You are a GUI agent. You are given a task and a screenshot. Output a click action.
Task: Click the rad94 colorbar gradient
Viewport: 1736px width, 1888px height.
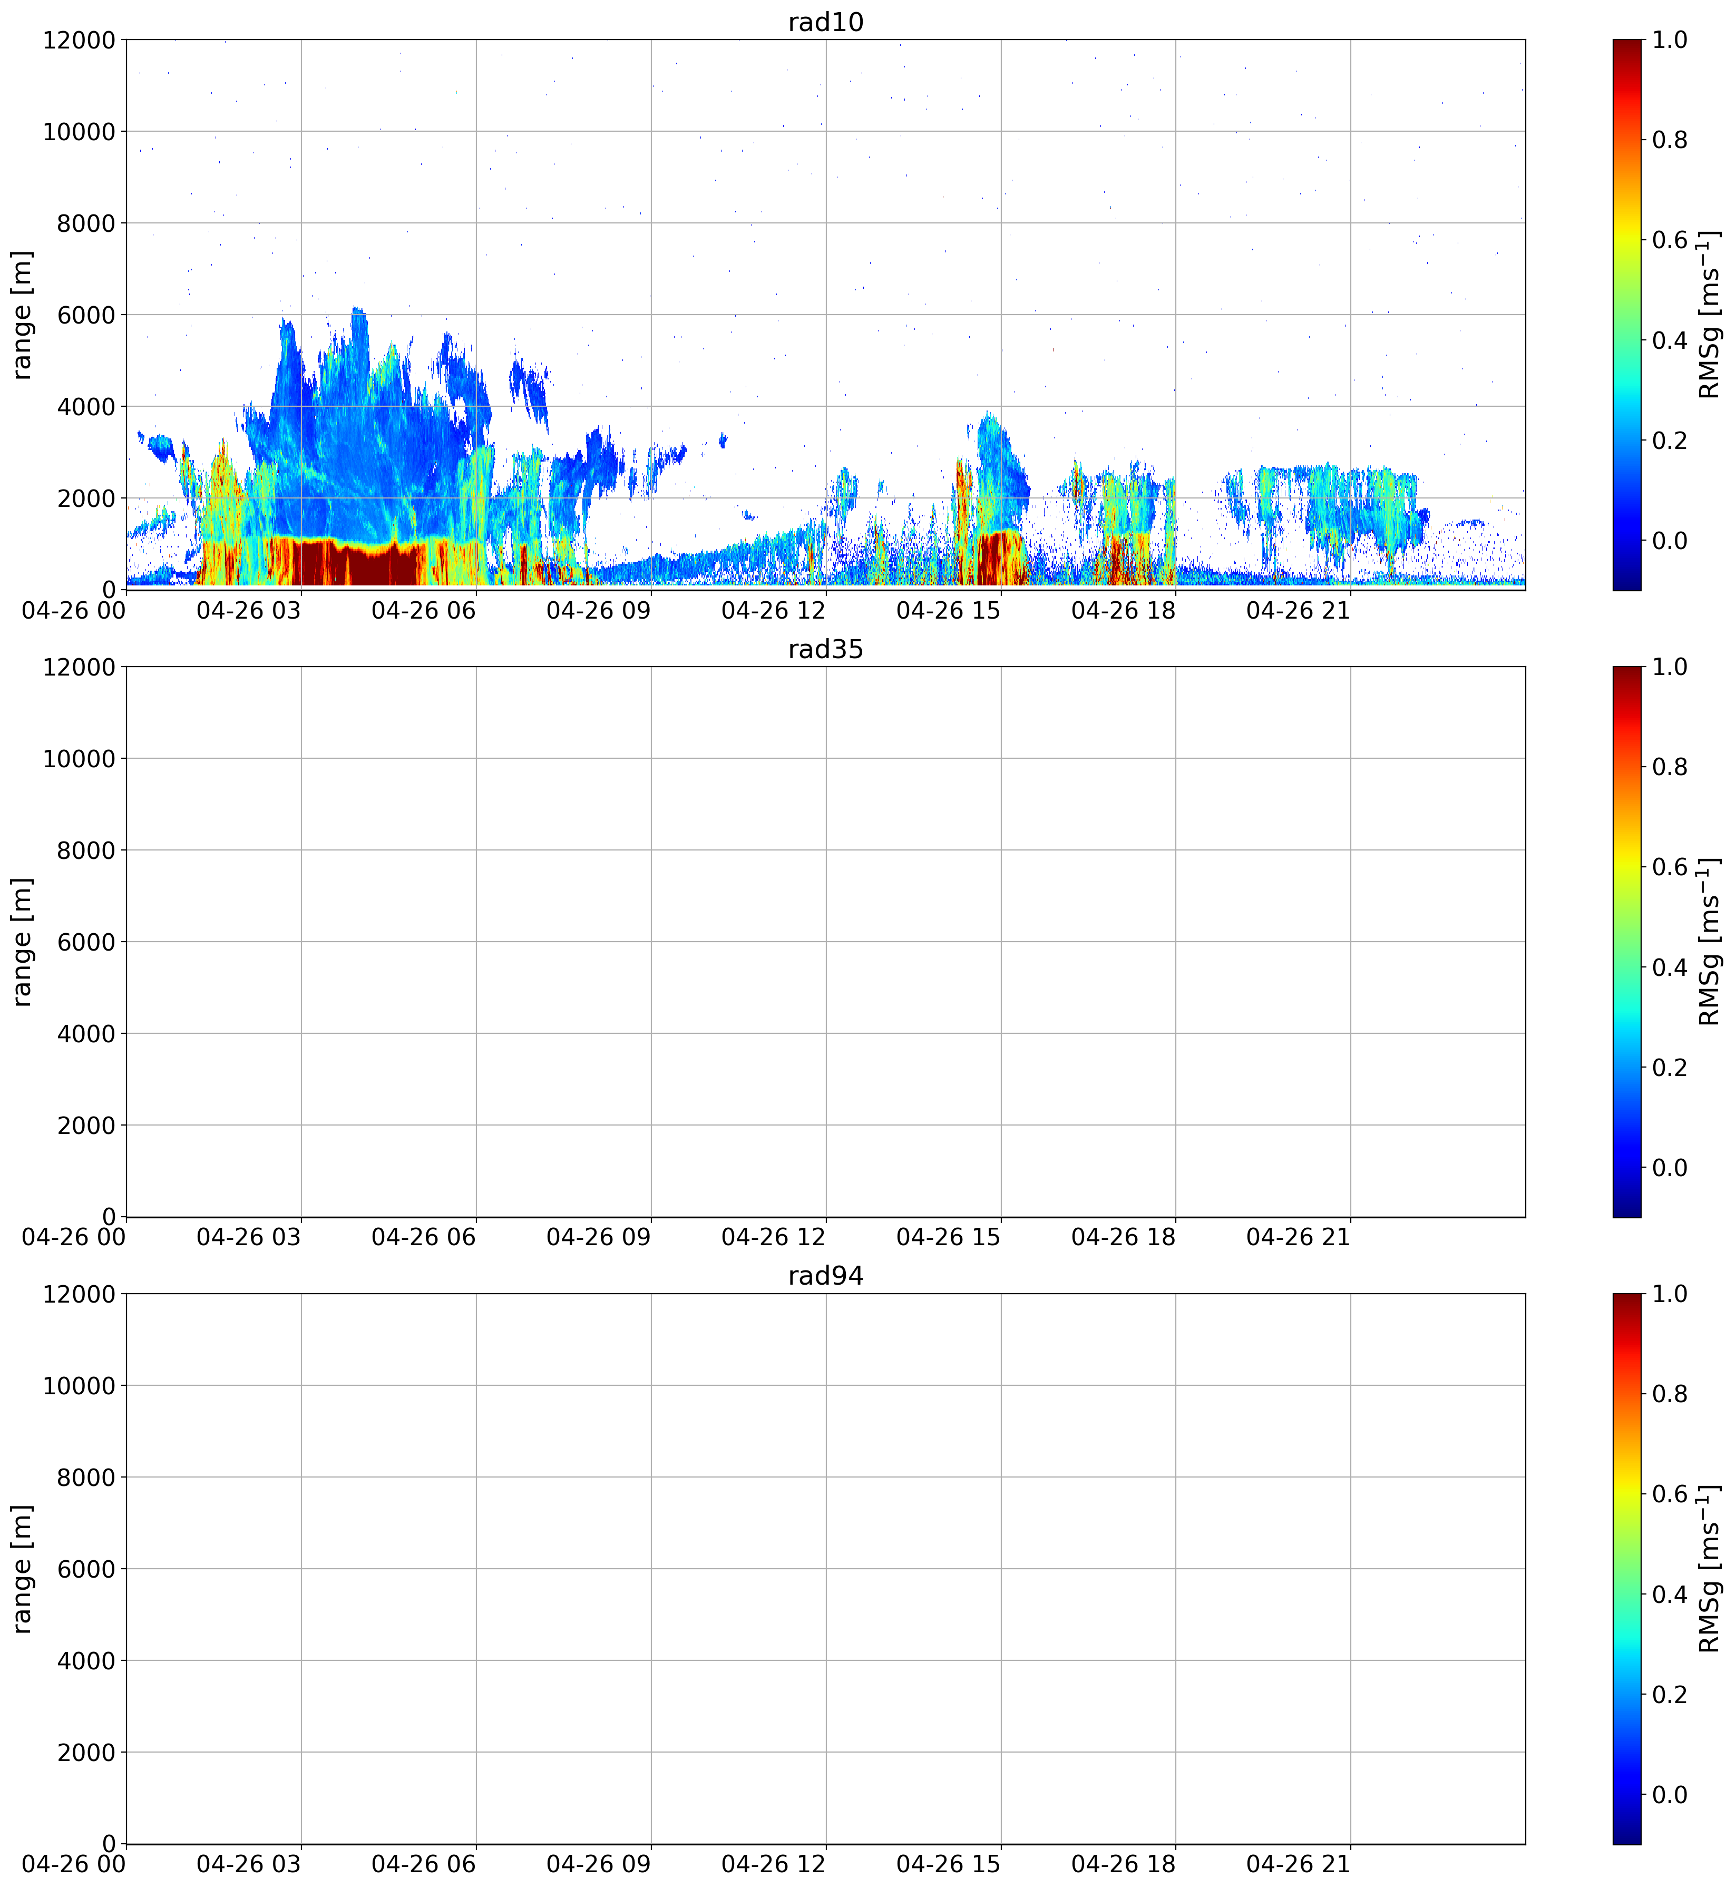tap(1627, 1569)
